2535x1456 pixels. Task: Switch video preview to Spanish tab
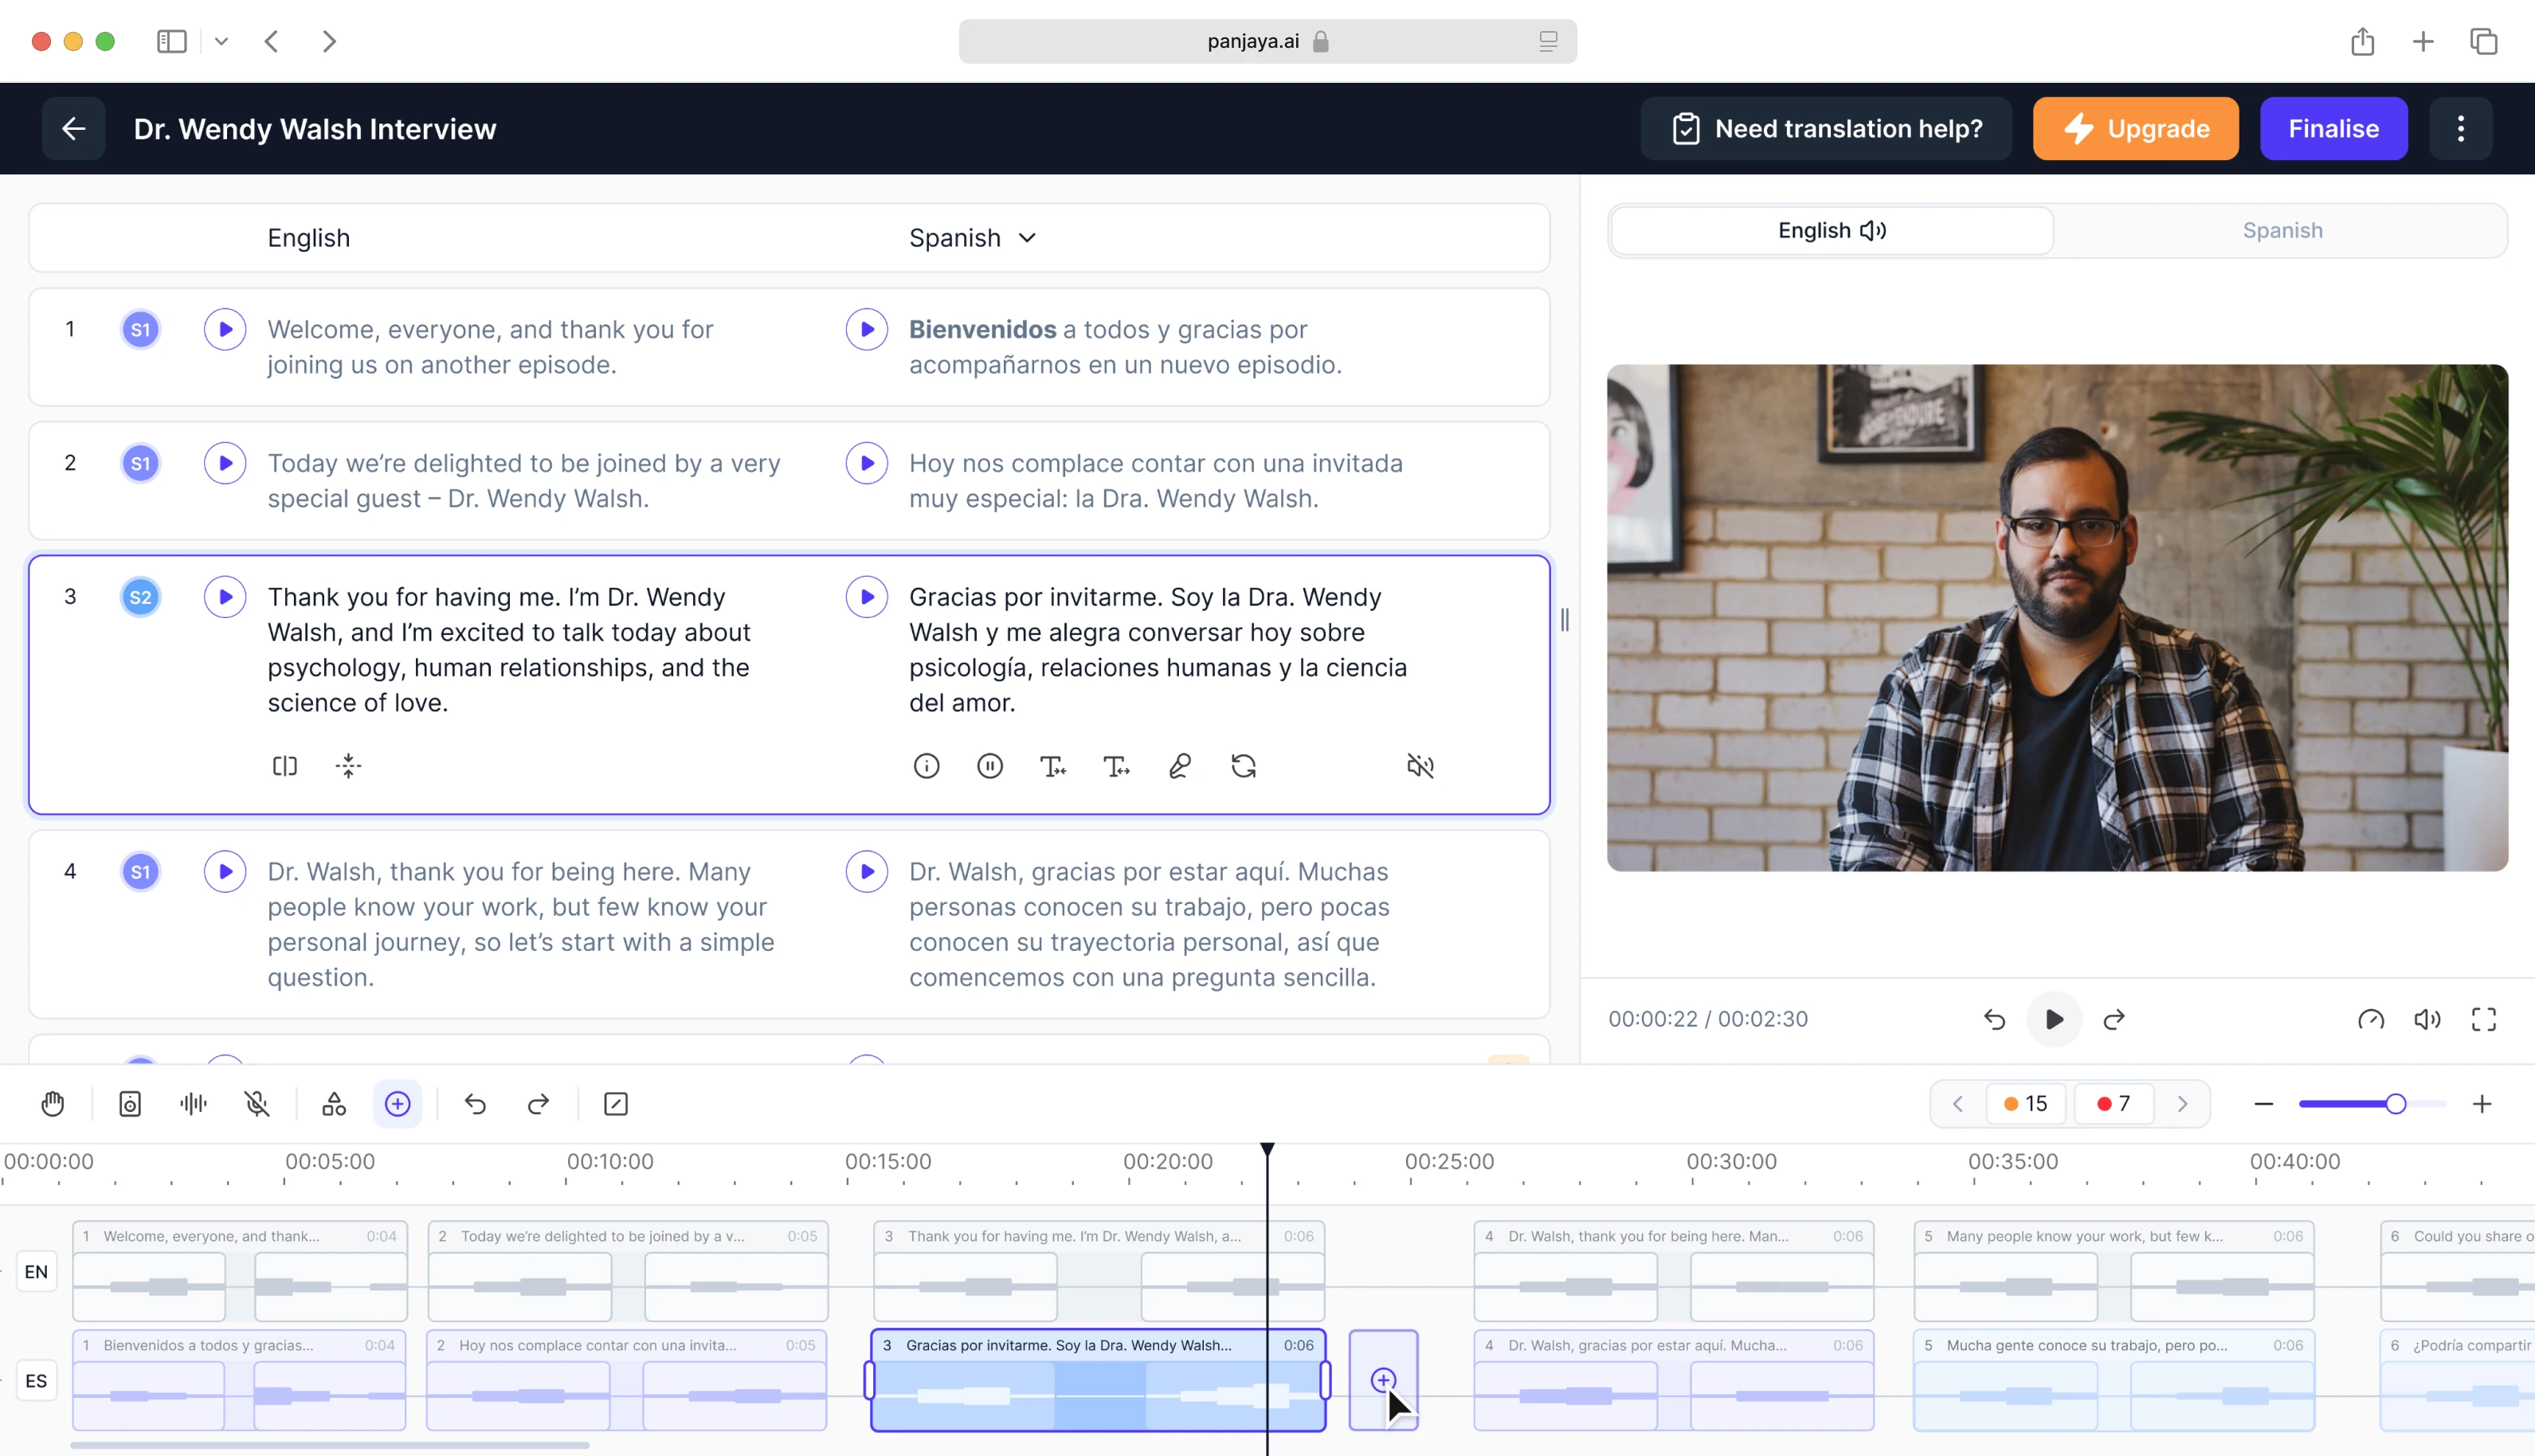click(x=2282, y=230)
